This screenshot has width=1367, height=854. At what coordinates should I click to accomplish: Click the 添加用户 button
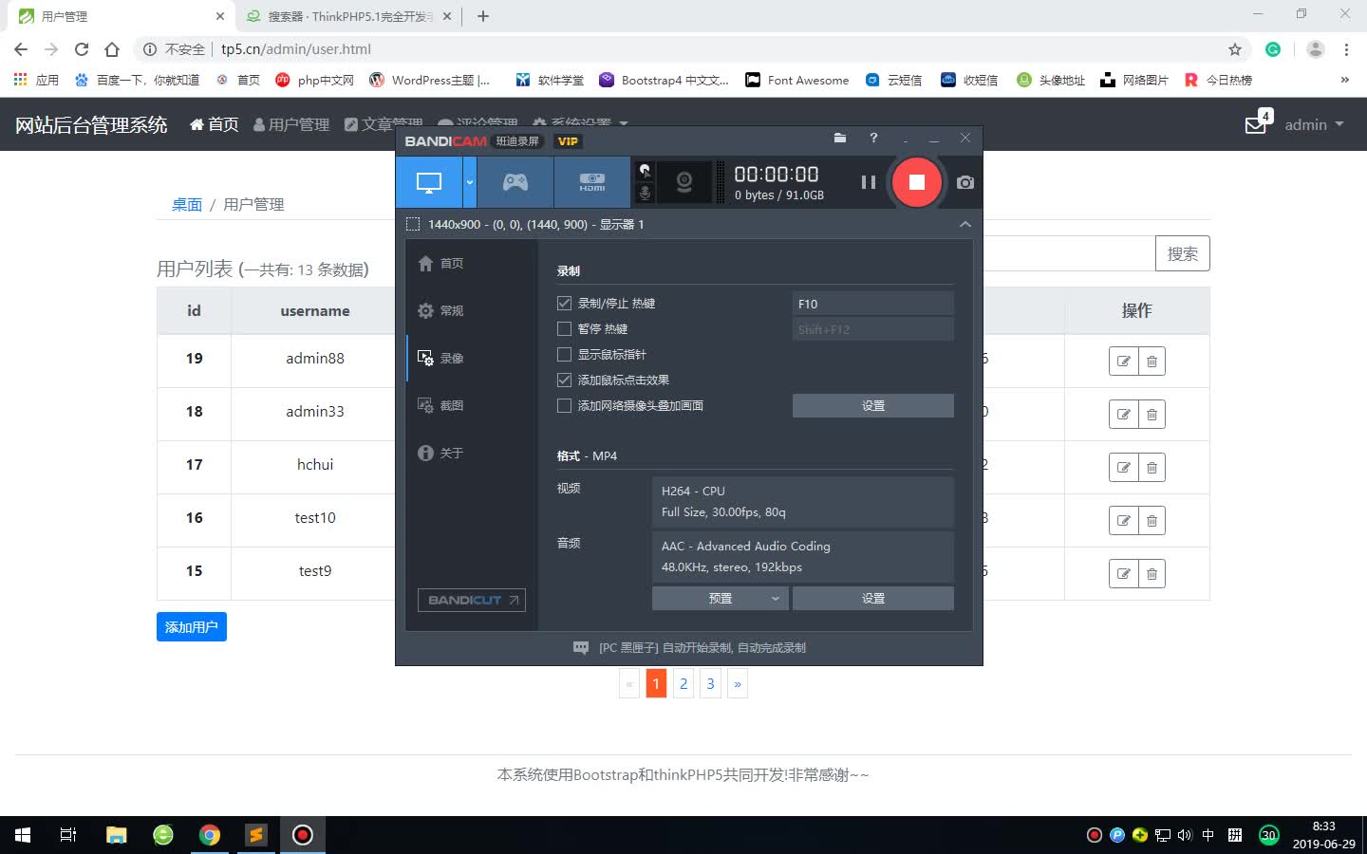(x=192, y=627)
